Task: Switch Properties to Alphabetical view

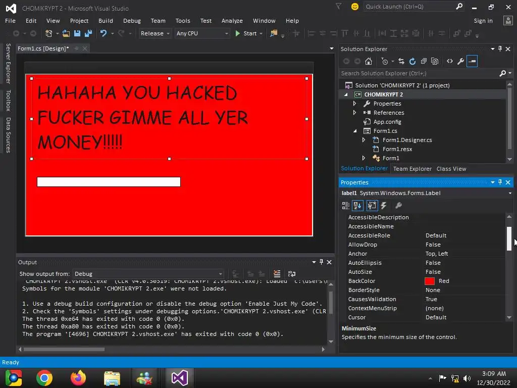Action: (358, 206)
